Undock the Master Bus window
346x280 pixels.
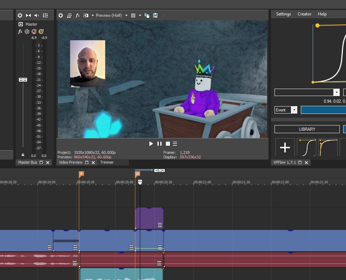41,162
